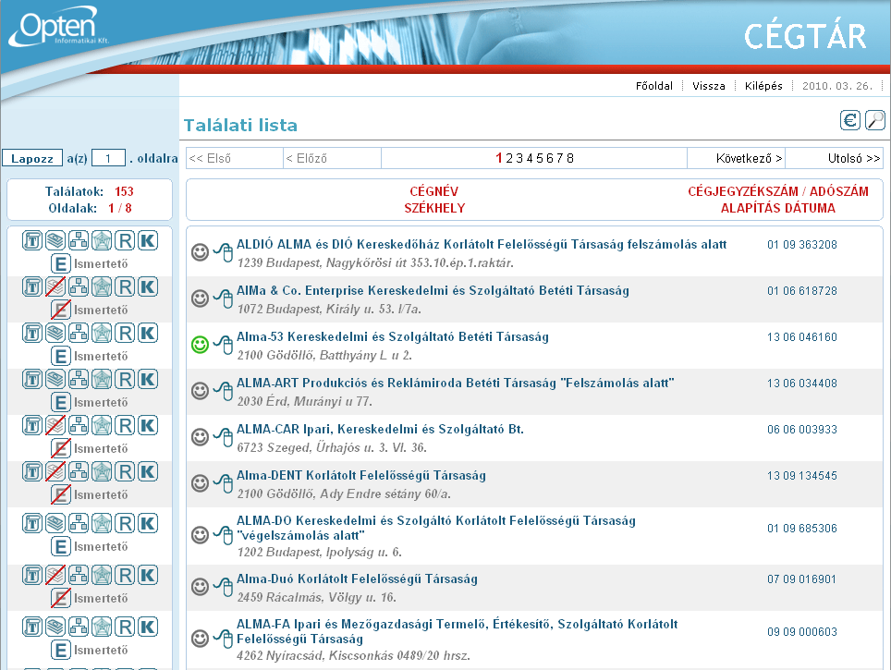Viewport: 891px width, 670px height.
Task: Click the T icon for ALMA-CAR Ipari
Action: click(32, 425)
